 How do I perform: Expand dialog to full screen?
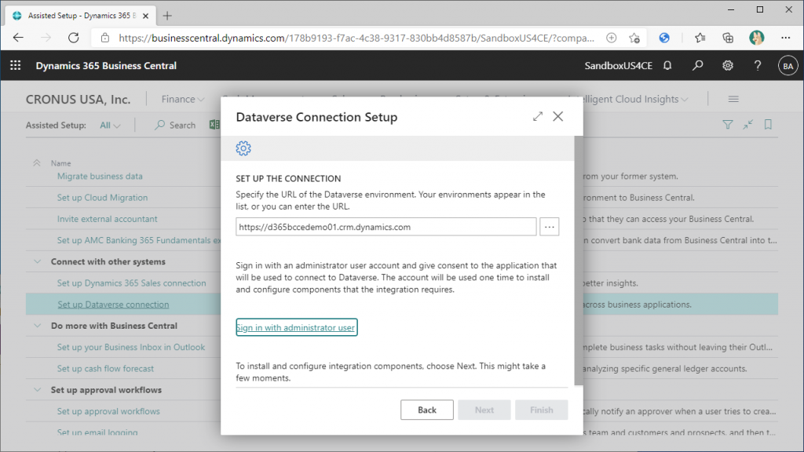click(537, 116)
